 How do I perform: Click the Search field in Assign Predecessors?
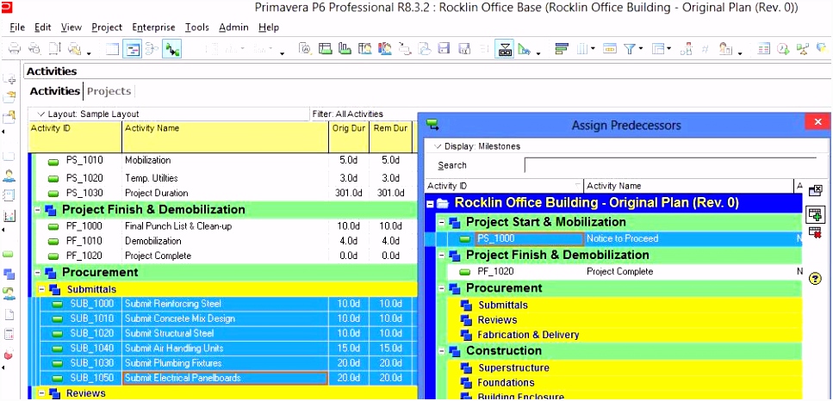click(x=670, y=165)
